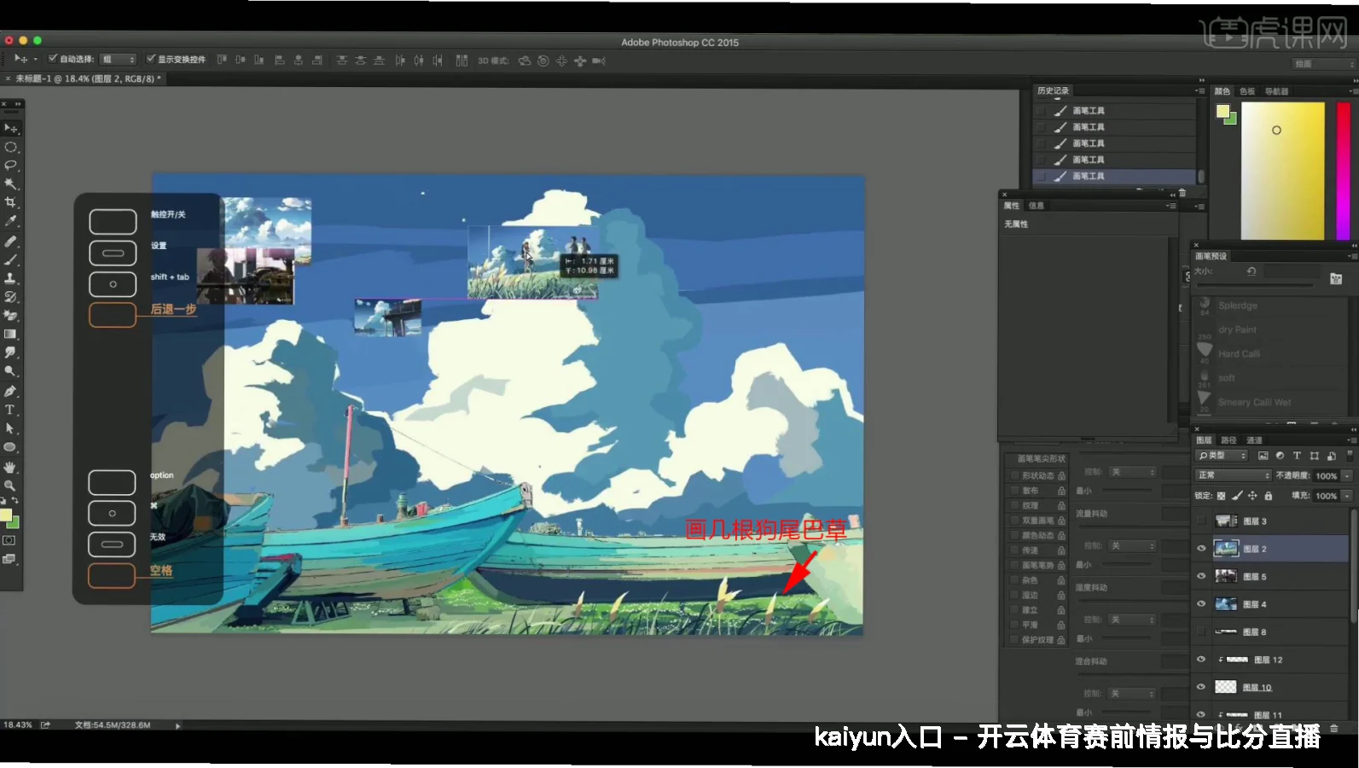1359x768 pixels.
Task: Select the Hand tool
Action: (x=11, y=467)
